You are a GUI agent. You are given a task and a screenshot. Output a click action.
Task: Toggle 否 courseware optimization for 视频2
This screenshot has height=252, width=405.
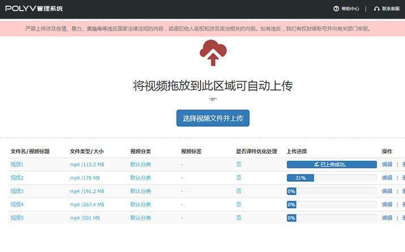click(238, 178)
